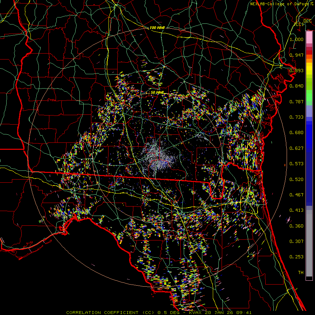The image size is (315, 315).
Task: Pick the pink swatch at the color bar top
Action: [x=309, y=36]
